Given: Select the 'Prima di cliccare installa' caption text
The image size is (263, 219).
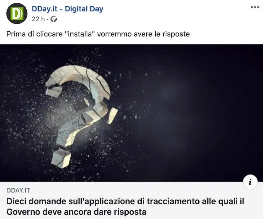Looking at the screenshot, I should 98,34.
